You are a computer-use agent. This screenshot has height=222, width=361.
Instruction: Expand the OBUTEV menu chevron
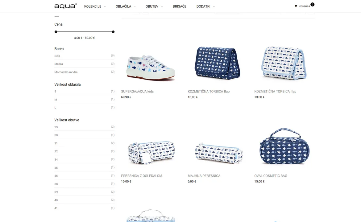(x=162, y=7)
